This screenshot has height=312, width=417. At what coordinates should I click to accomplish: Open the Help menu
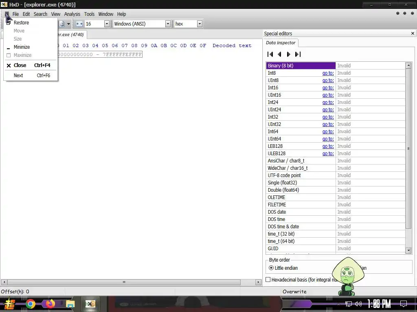click(121, 14)
